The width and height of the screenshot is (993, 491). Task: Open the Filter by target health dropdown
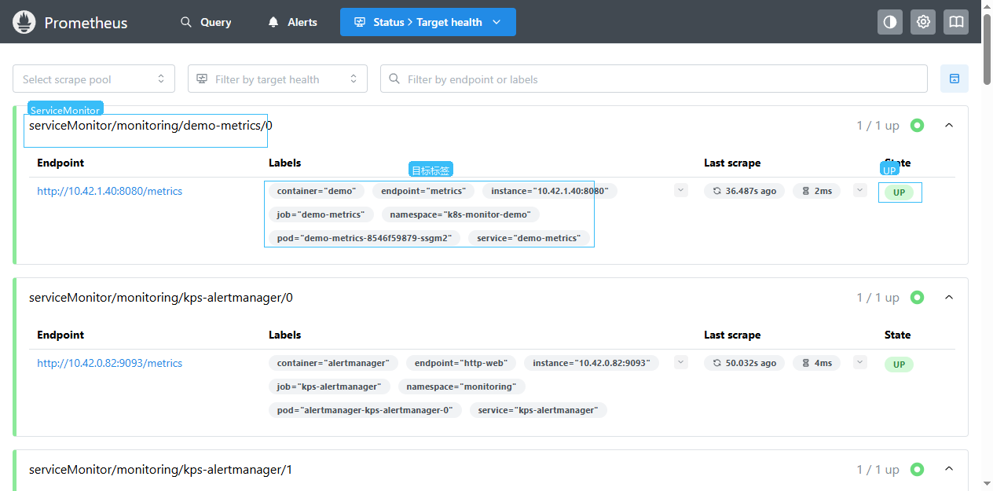[277, 79]
